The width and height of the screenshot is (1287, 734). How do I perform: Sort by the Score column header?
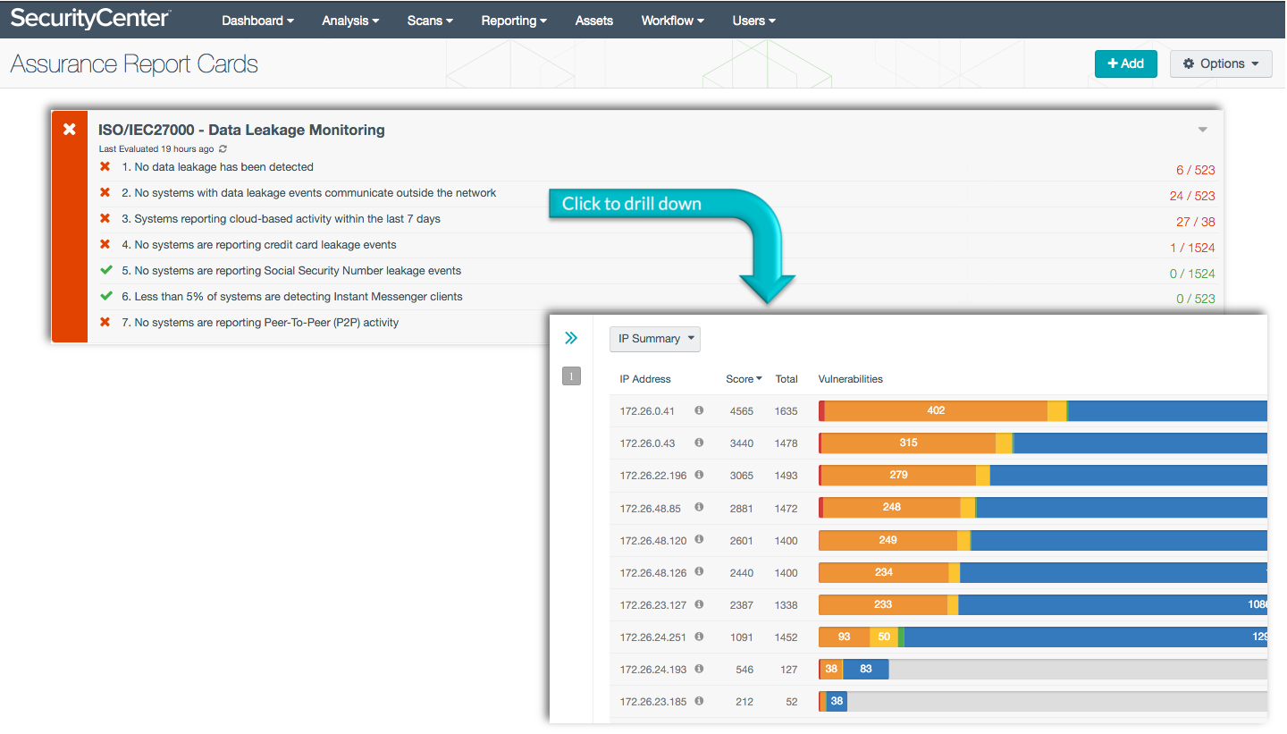pos(744,379)
